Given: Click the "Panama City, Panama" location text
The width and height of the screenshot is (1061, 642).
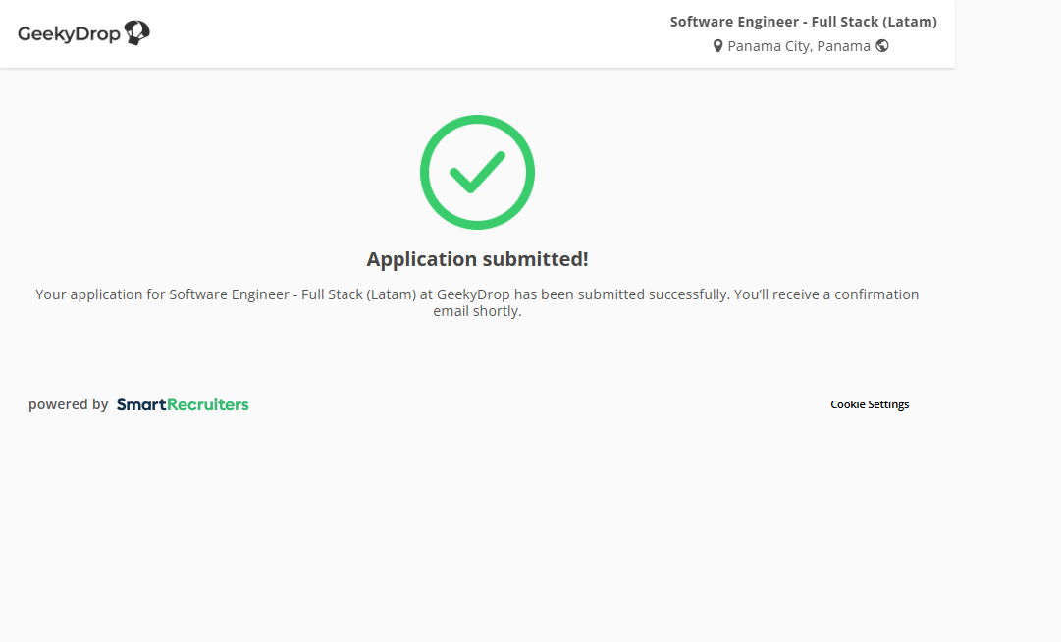Looking at the screenshot, I should (798, 46).
